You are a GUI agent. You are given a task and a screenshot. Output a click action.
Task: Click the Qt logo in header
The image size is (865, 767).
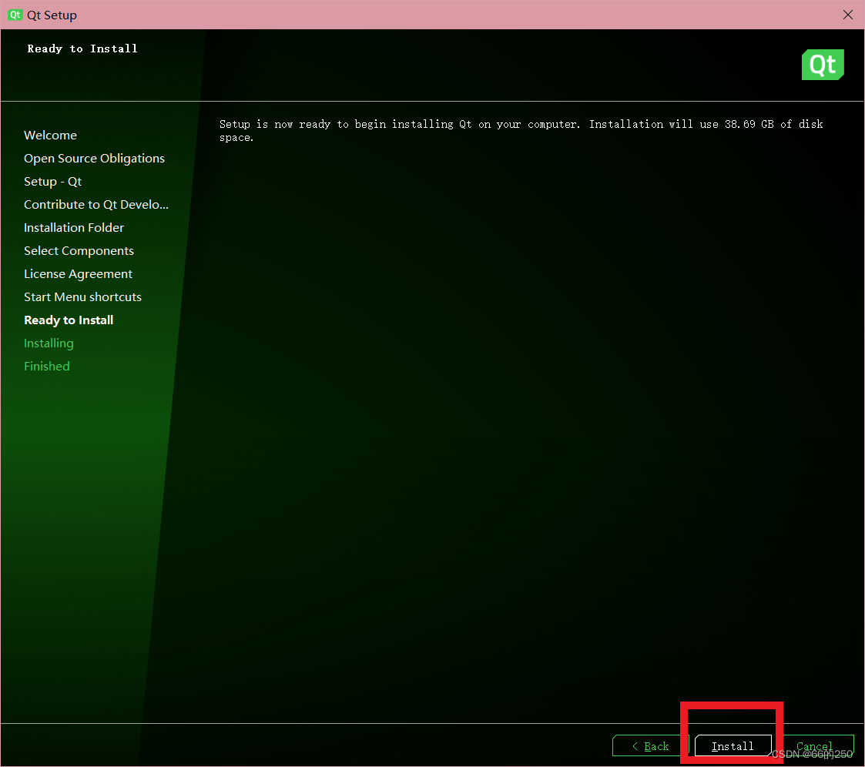823,65
